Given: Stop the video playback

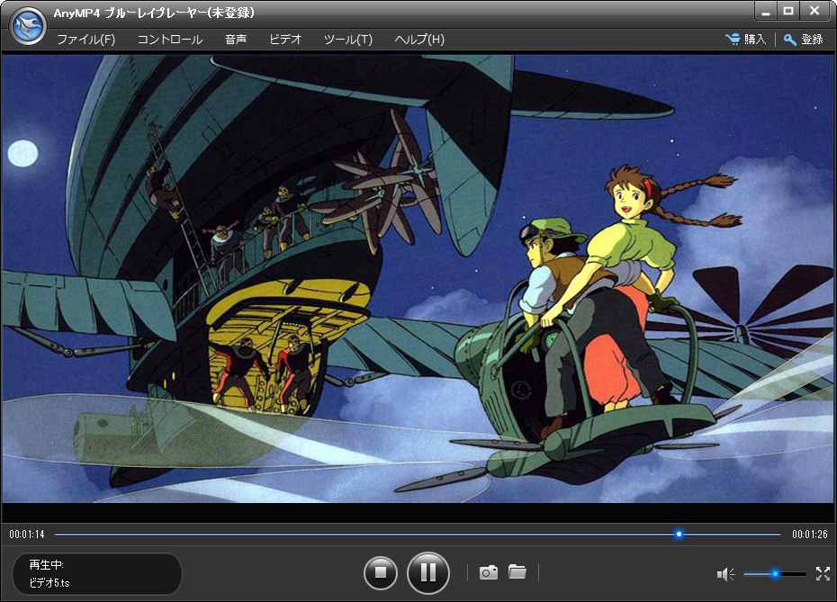Looking at the screenshot, I should coord(381,572).
